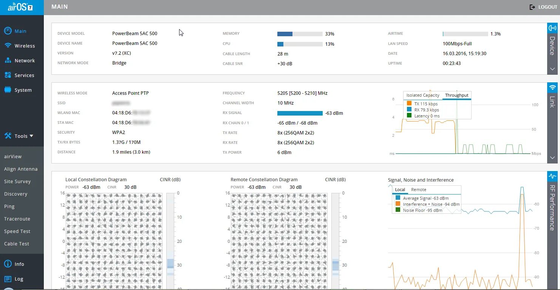Image resolution: width=560 pixels, height=290 pixels.
Task: Click the Local Constellation Diagram grid
Action: click(x=114, y=241)
